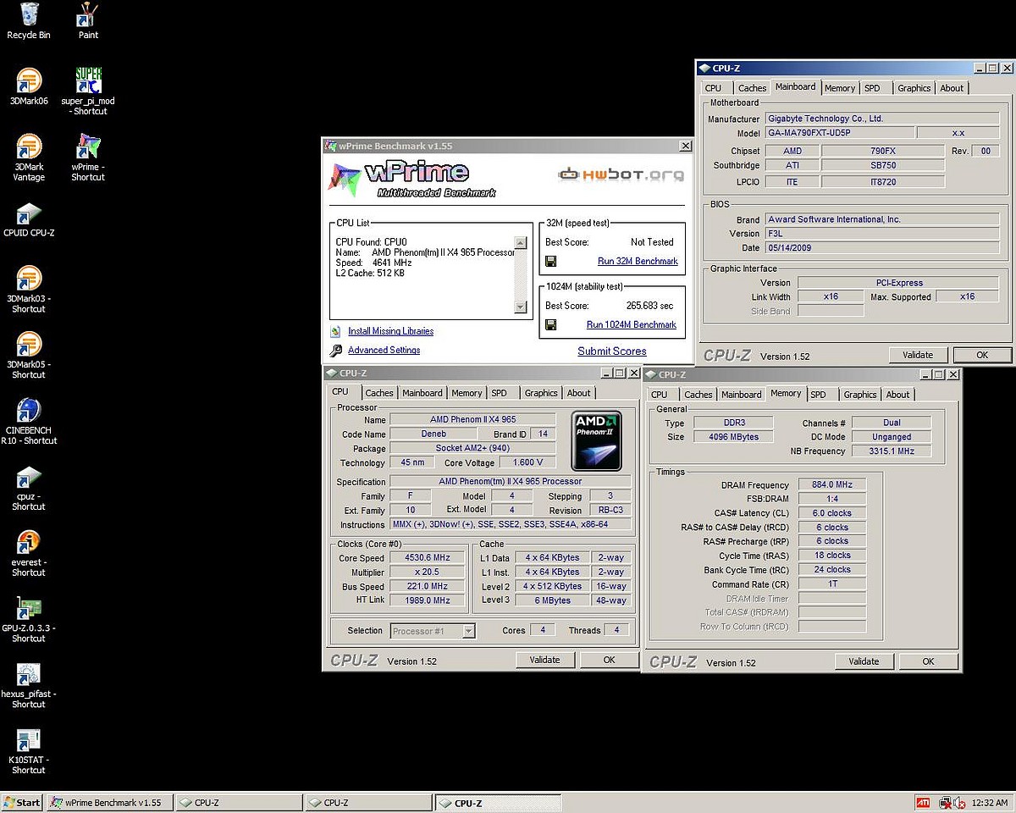Click the Install Missing Libraries link

tap(390, 331)
